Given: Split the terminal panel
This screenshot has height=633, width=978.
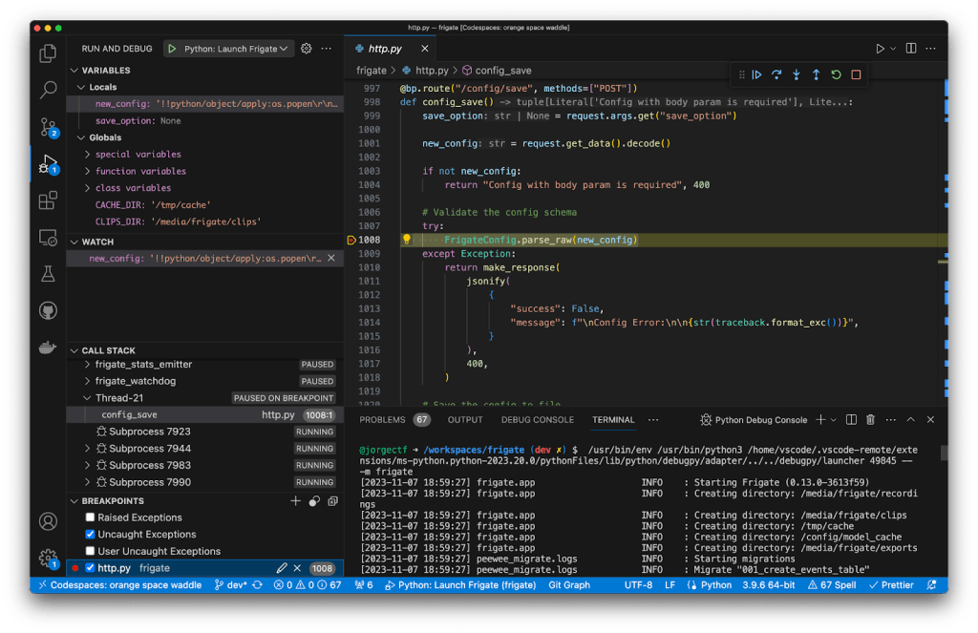Looking at the screenshot, I should (851, 420).
